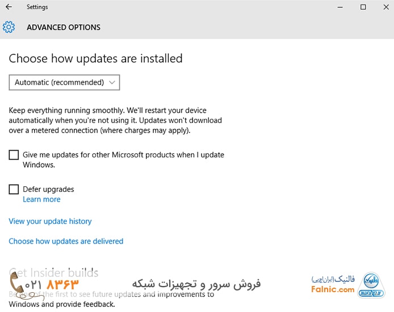394x312 pixels.
Task: Open View your update history
Action: point(50,221)
